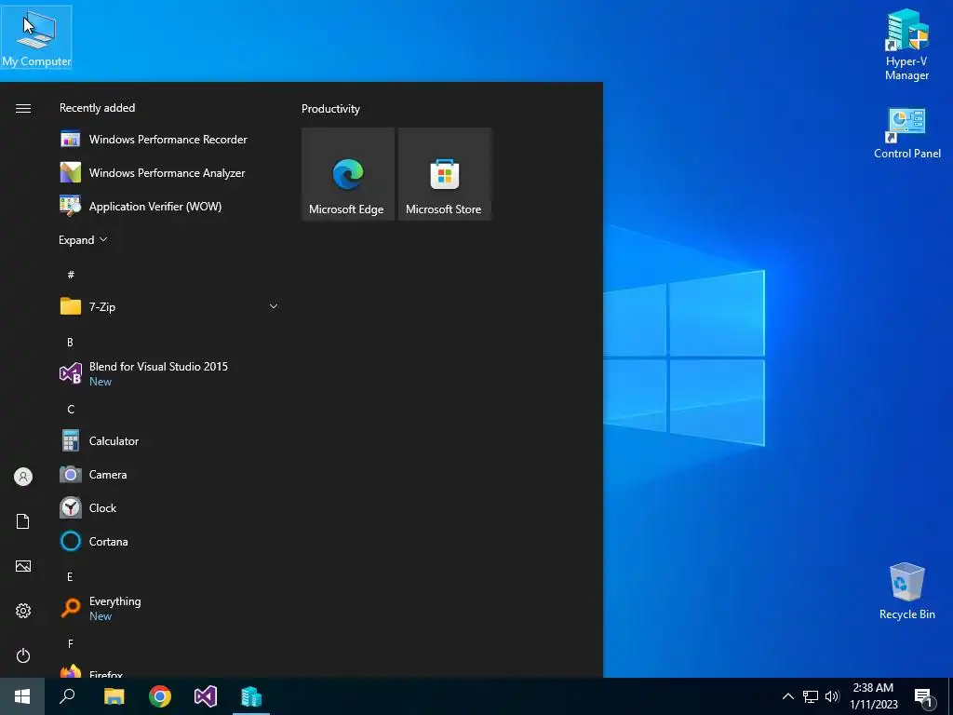The height and width of the screenshot is (715, 953).
Task: Expand the 7-Zip folder chevron
Action: click(274, 306)
